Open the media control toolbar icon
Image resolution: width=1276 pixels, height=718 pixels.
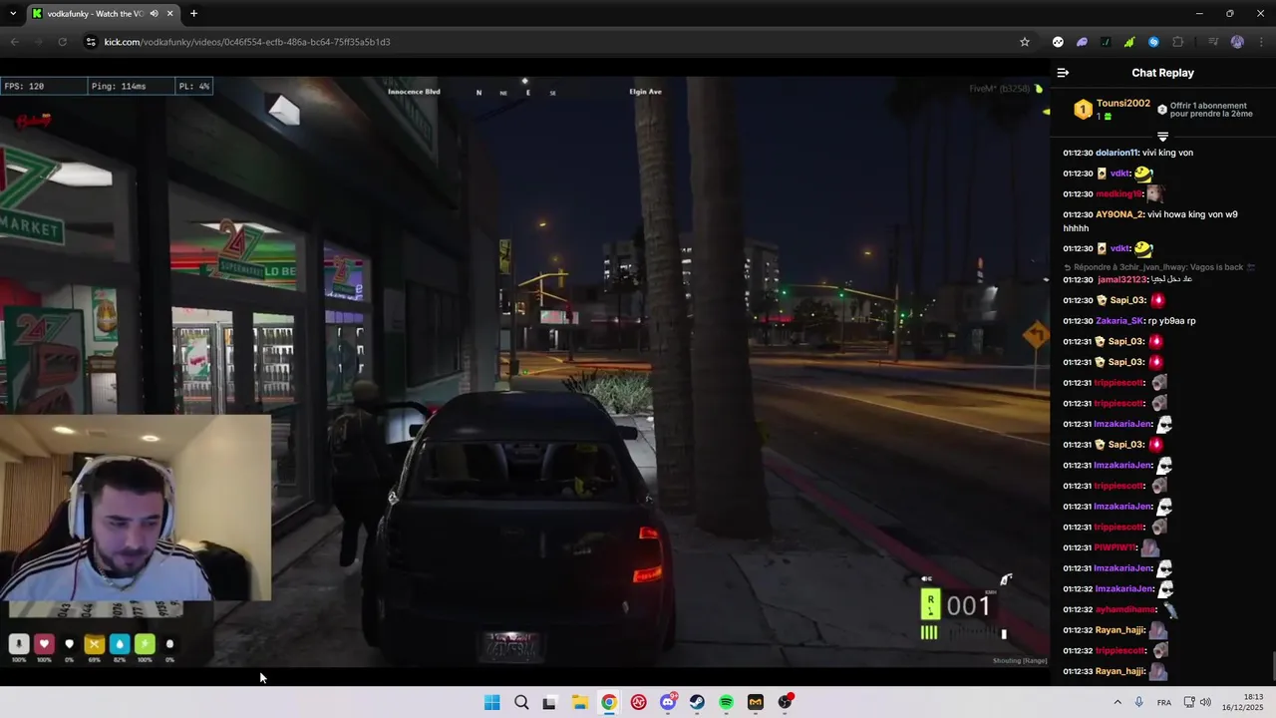[1213, 42]
